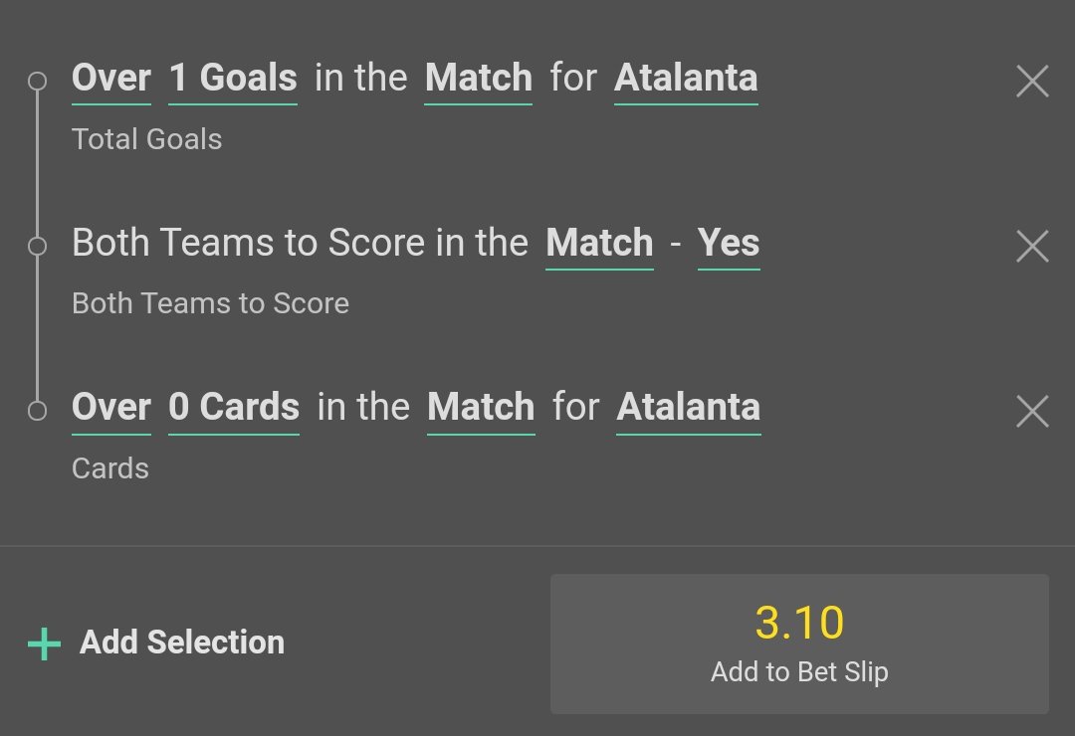The height and width of the screenshot is (736, 1075).
Task: Open the Over dropdown in the goals selection
Action: [111, 79]
